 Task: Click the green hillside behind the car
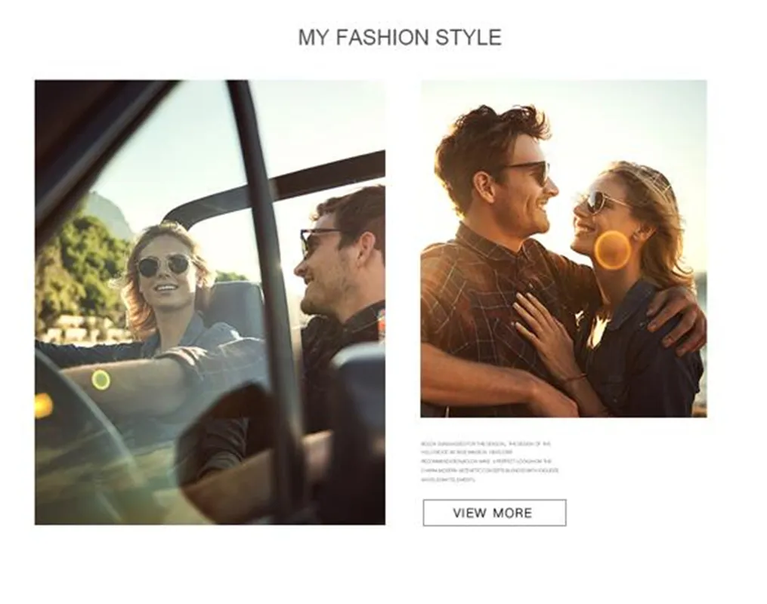click(x=79, y=264)
